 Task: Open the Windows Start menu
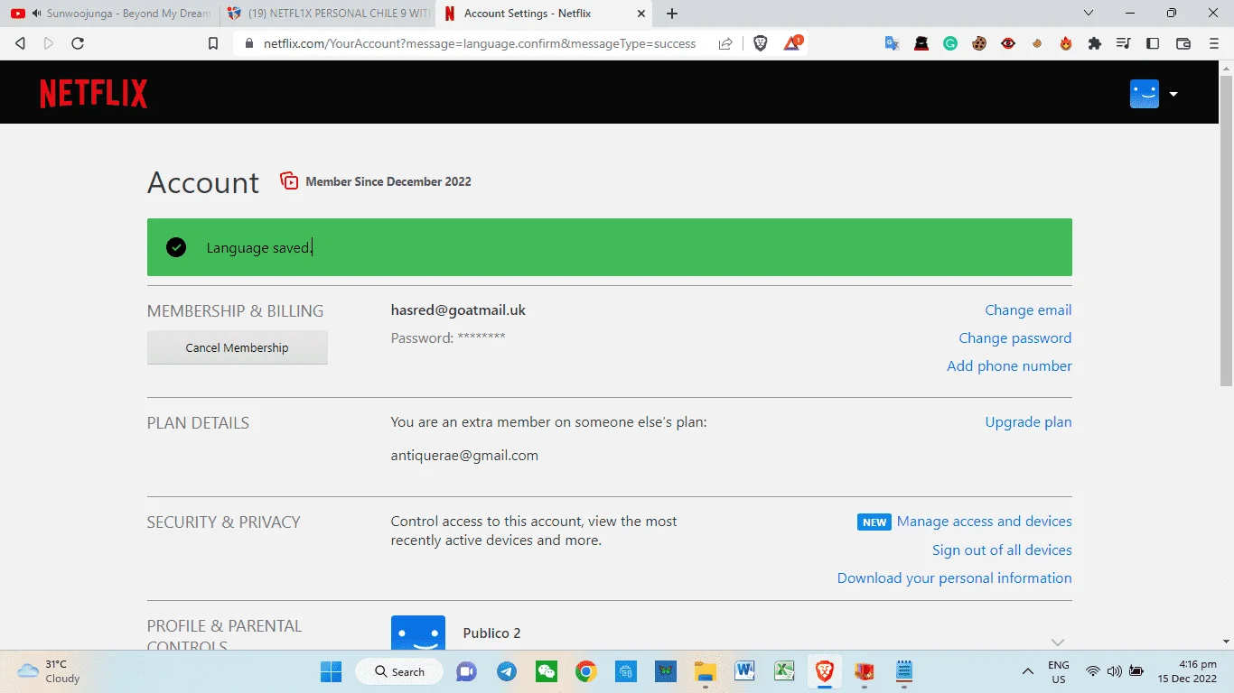(332, 671)
